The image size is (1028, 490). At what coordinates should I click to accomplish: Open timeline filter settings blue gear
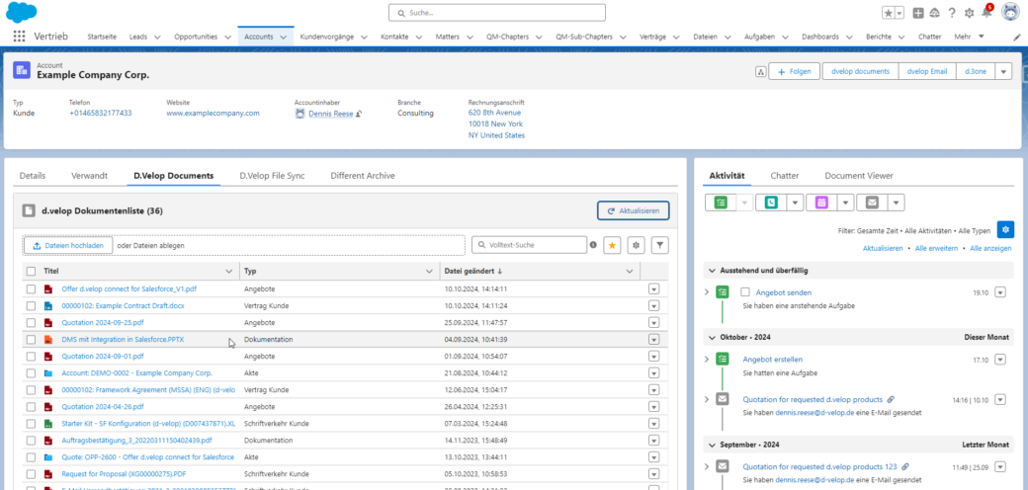(1005, 230)
